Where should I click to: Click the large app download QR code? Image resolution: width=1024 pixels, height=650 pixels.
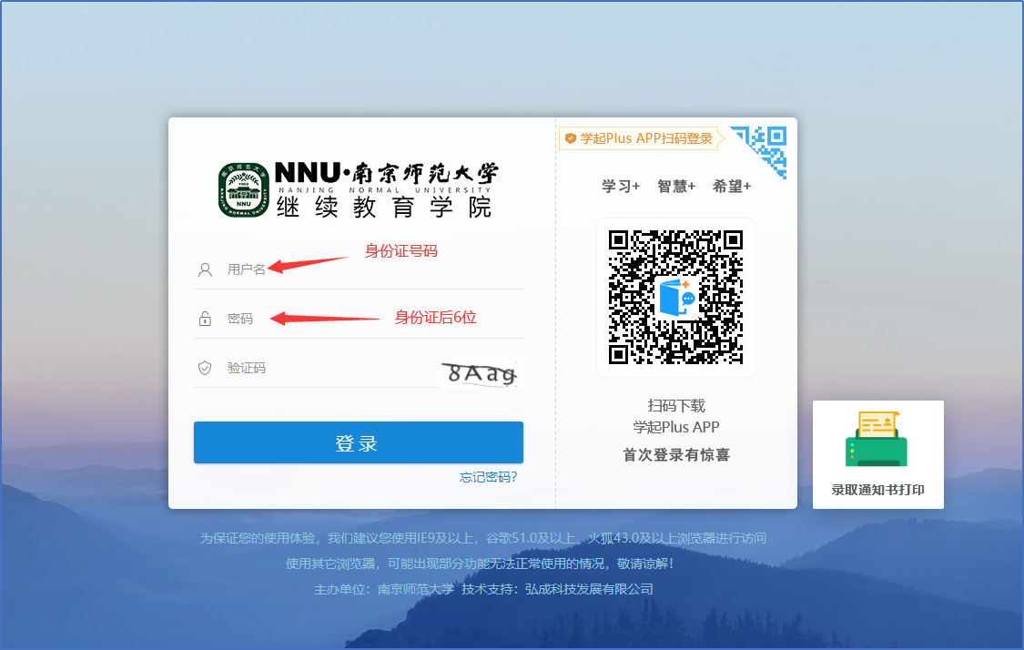676,298
